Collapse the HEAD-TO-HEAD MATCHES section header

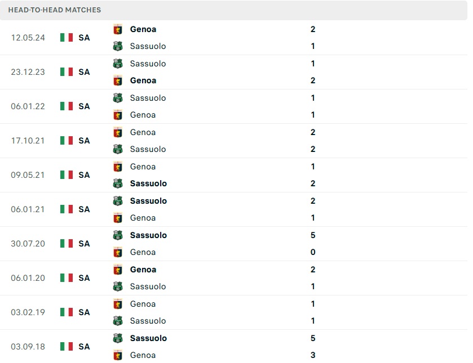point(55,10)
